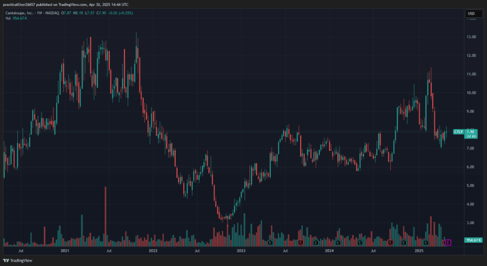Click the 13.00 price level on axis
The height and width of the screenshot is (266, 487).
point(472,37)
